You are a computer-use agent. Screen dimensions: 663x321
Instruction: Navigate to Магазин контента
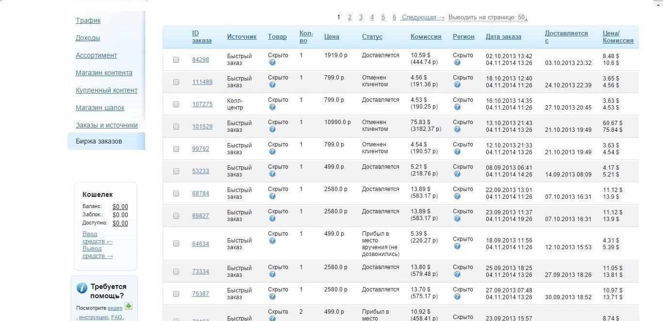[x=104, y=73]
